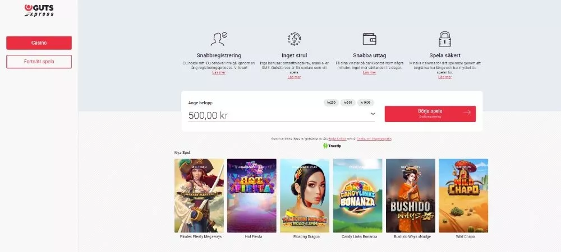
Task: Open Läs mer under Spela säkert
Action: click(x=445, y=77)
